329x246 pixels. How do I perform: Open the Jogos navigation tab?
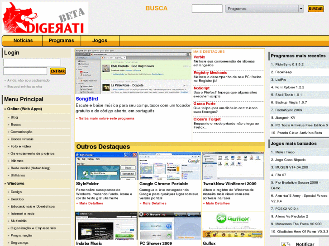pos(100,41)
